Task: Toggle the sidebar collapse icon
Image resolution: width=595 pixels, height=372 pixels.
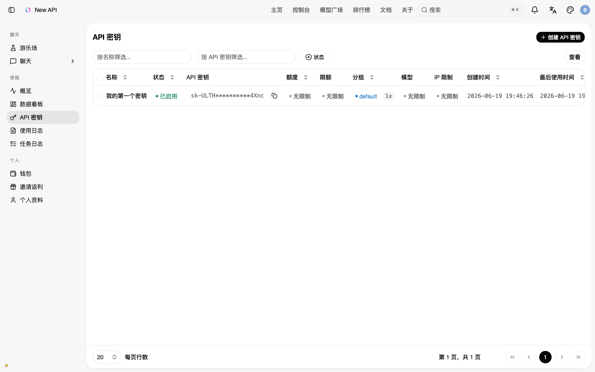Action: tap(12, 10)
